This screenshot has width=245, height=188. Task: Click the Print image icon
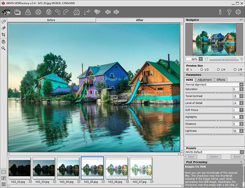[38, 12]
